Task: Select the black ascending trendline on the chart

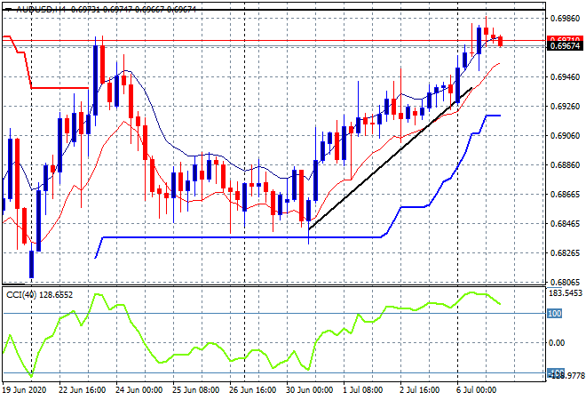Action: click(x=390, y=158)
